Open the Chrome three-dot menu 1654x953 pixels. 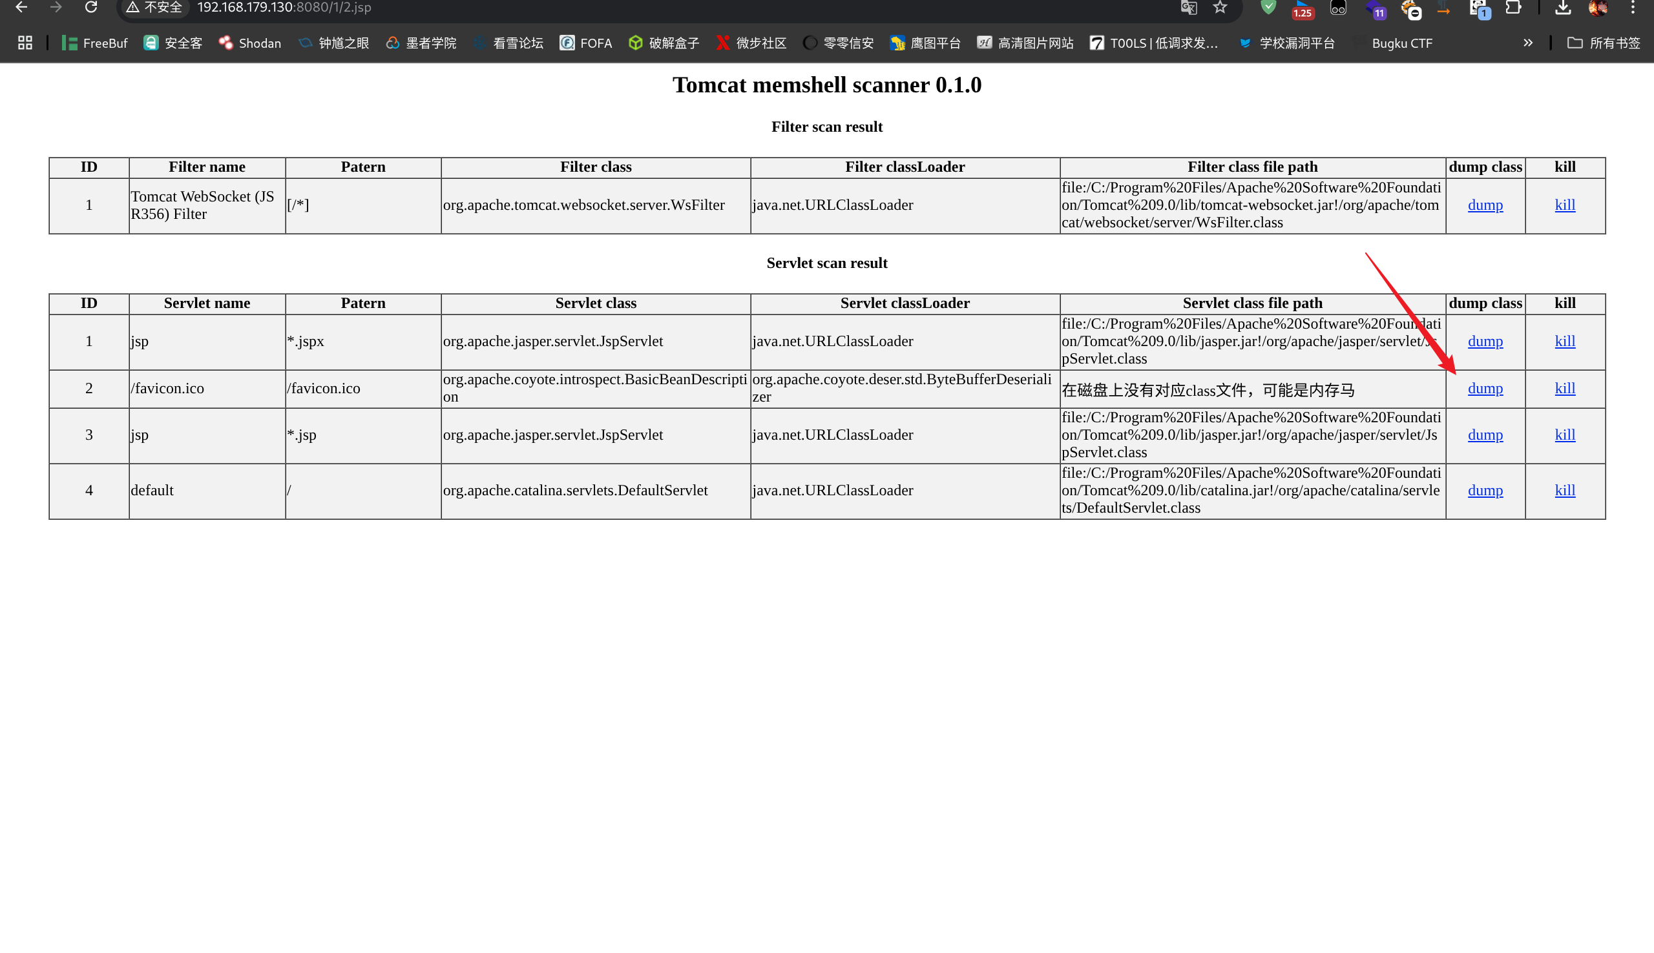[1633, 7]
